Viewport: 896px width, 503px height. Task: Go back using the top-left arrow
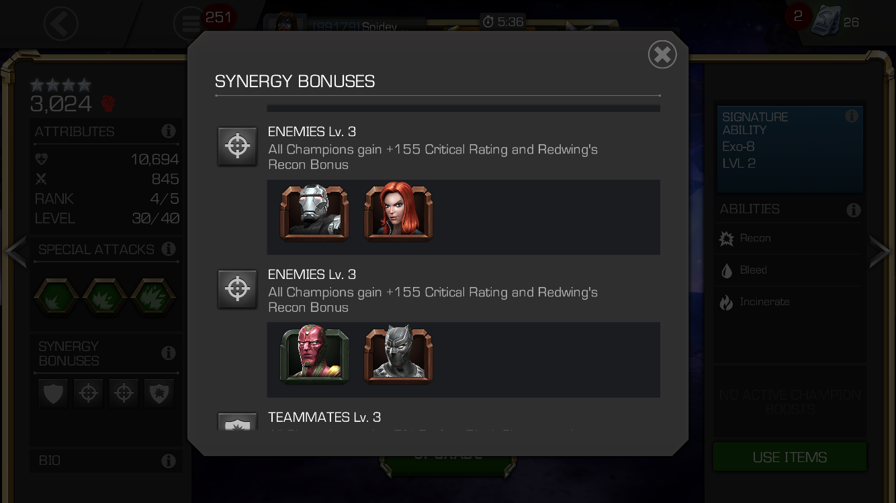[x=61, y=24]
